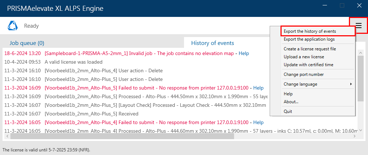Click the vertical scrollbar down arrow
Viewport: 368px width, 155px height.
[x=360, y=130]
